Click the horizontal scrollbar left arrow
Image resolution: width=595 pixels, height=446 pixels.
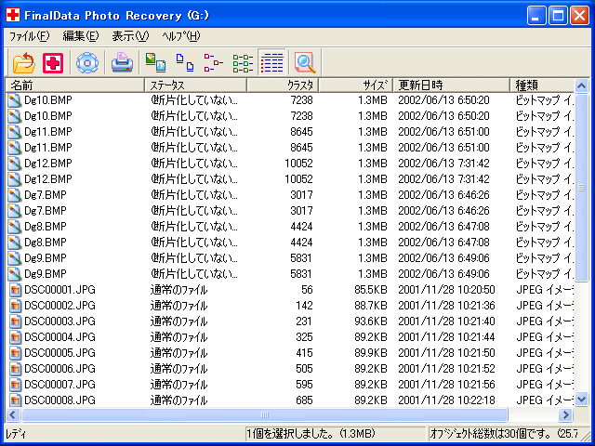[13, 415]
